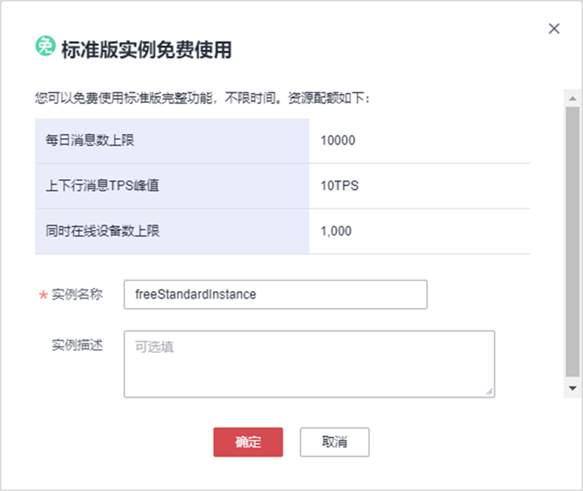Click the vertical scrollbar thumb

click(x=572, y=241)
